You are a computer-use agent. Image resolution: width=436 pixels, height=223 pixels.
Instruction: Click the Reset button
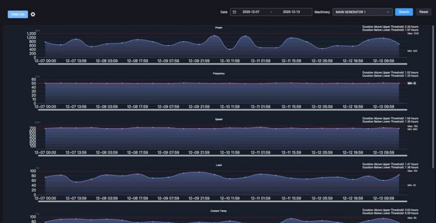click(423, 12)
